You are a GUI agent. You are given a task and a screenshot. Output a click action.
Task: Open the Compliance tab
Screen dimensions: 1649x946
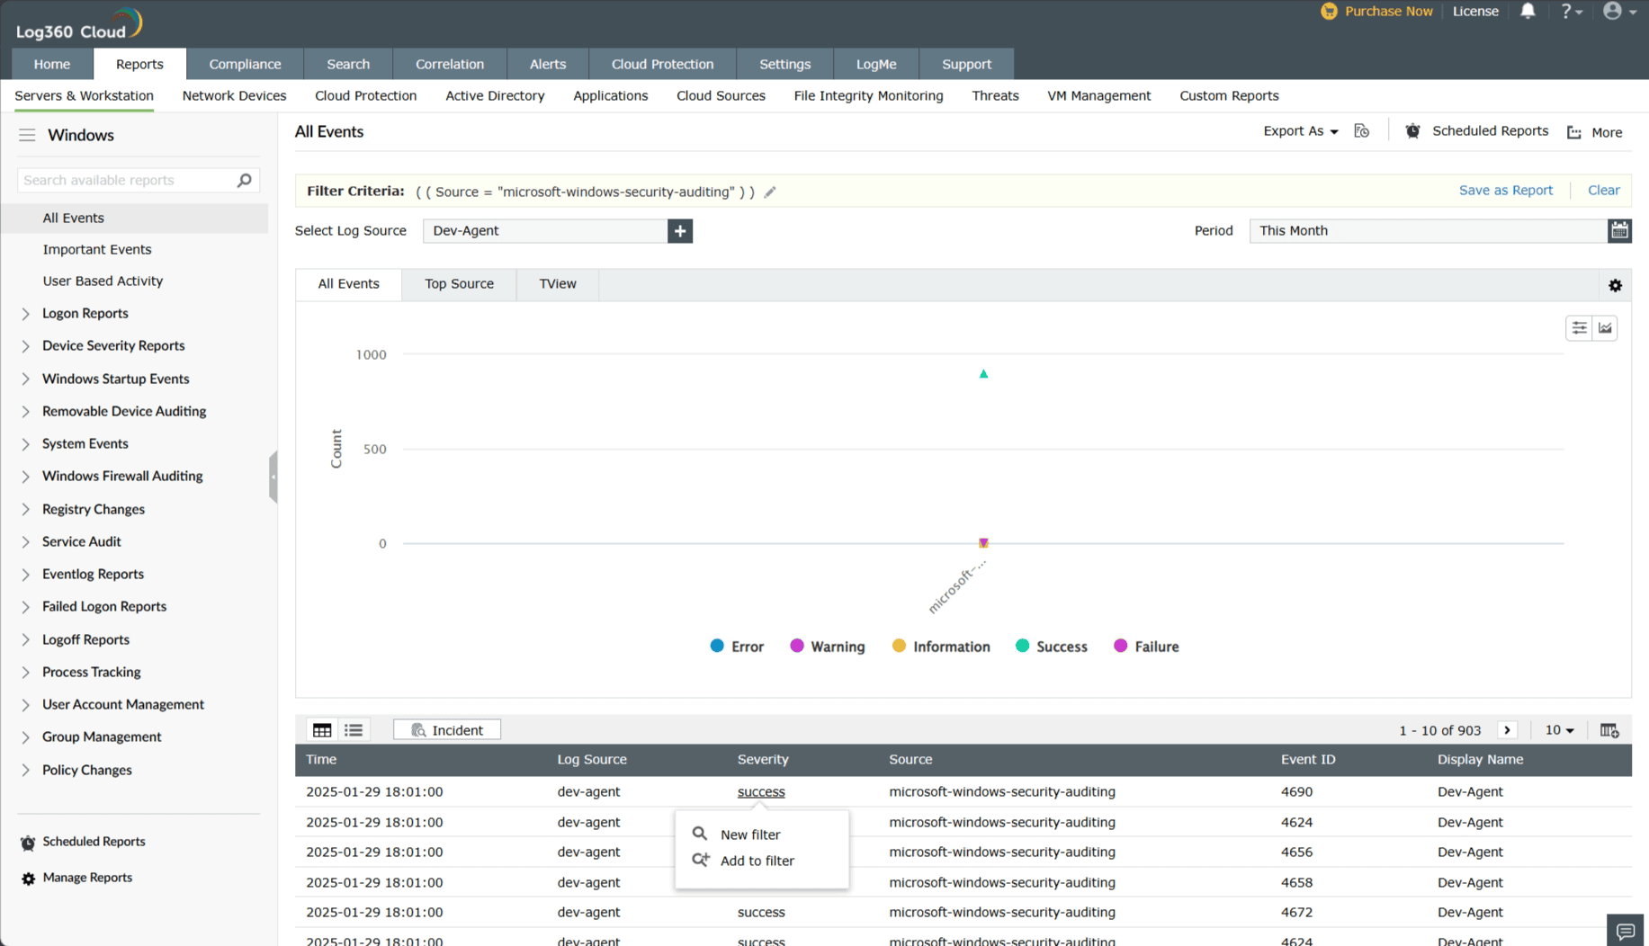point(245,64)
